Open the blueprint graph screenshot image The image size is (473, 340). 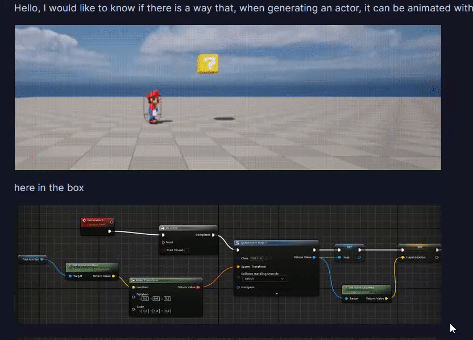click(x=229, y=264)
